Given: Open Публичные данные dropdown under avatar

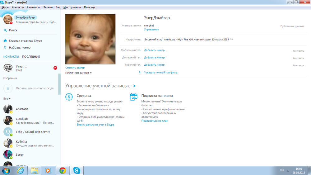Looking at the screenshot, I should pos(78,73).
